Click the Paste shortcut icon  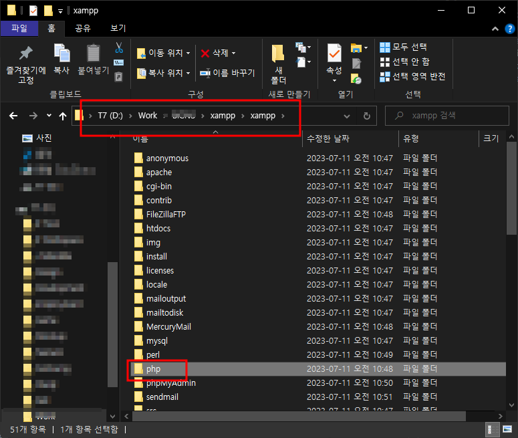tap(118, 77)
